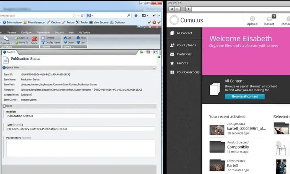This screenshot has height=174, width=290.
Task: Click the Rename command in the ribbon
Action: (x=48, y=38)
